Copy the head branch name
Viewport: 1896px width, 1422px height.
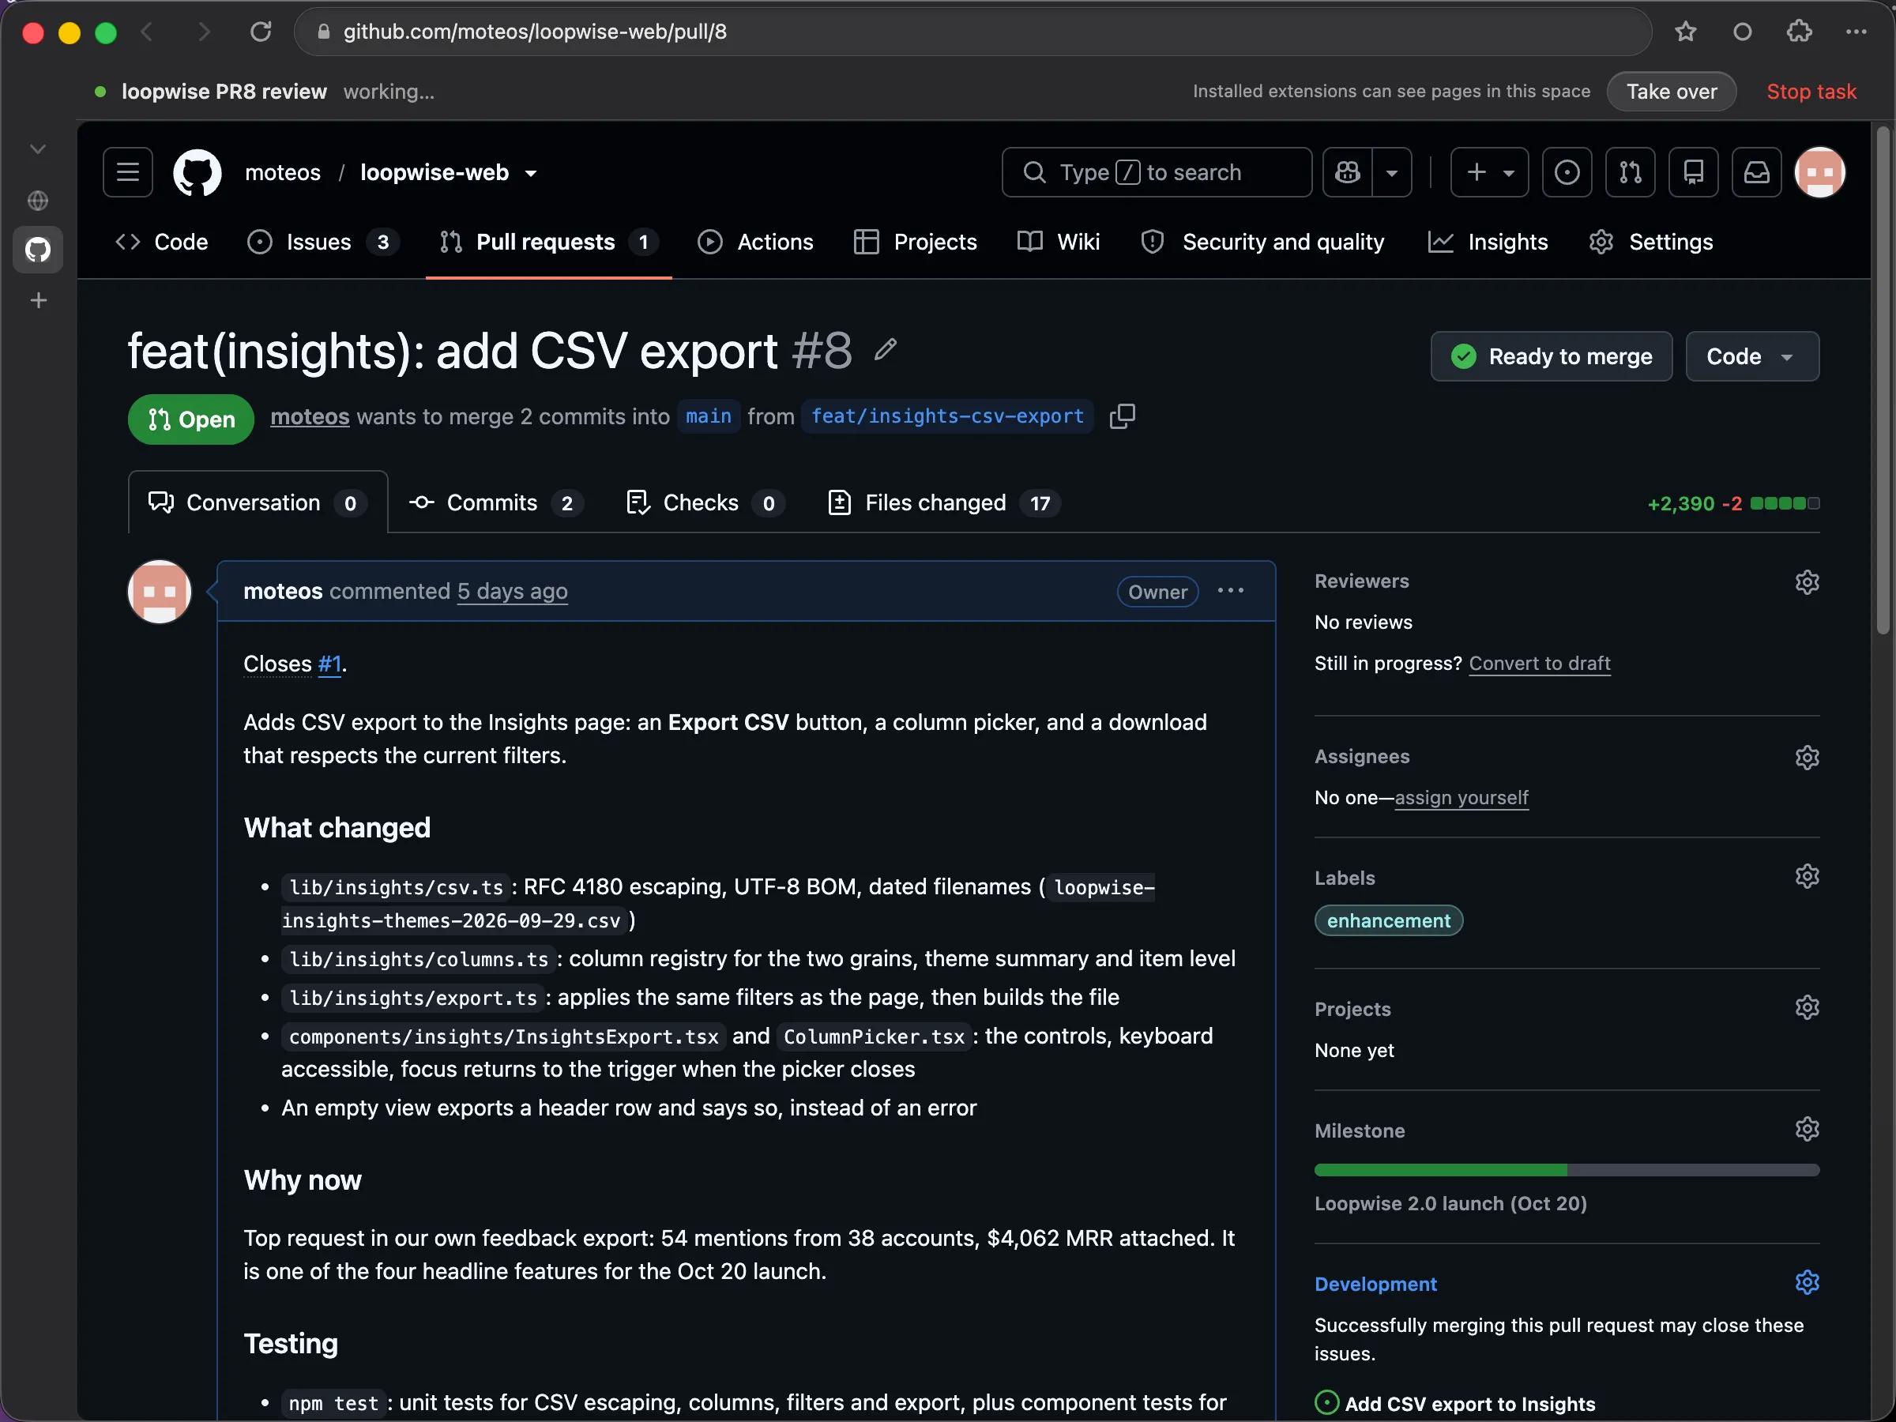(1122, 416)
